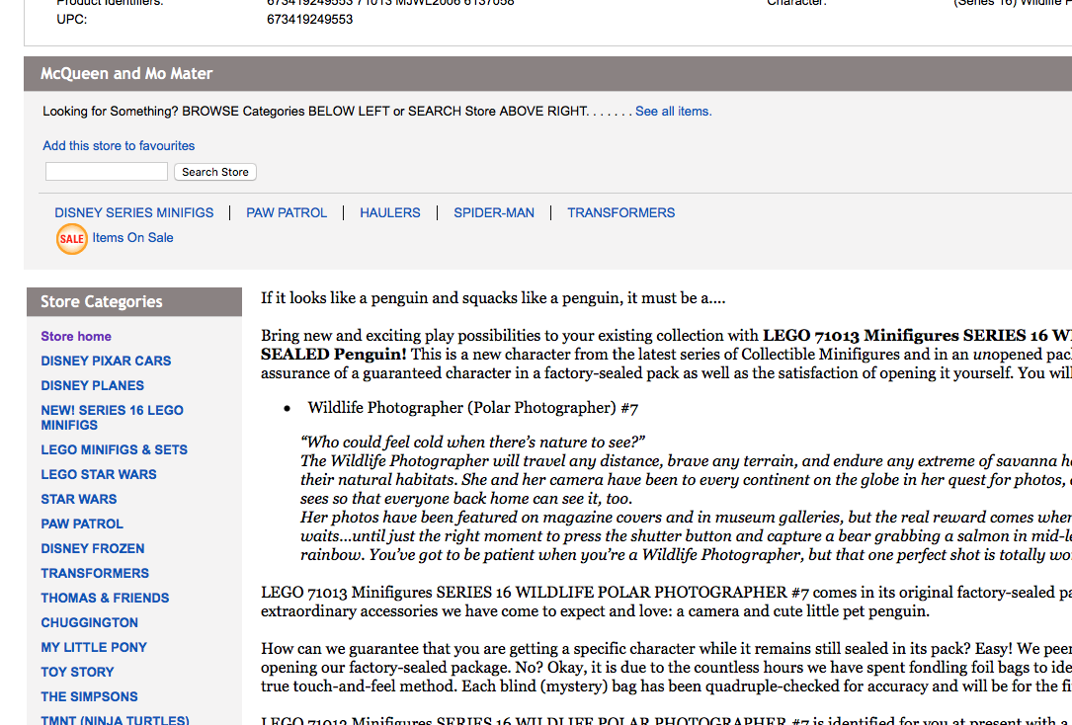View The Simpsons sidebar category
The image size is (1072, 725).
click(89, 697)
